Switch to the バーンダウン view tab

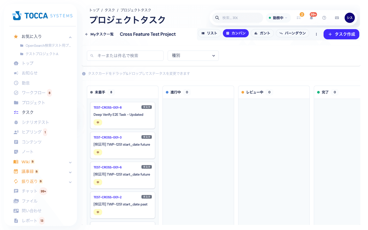293,33
